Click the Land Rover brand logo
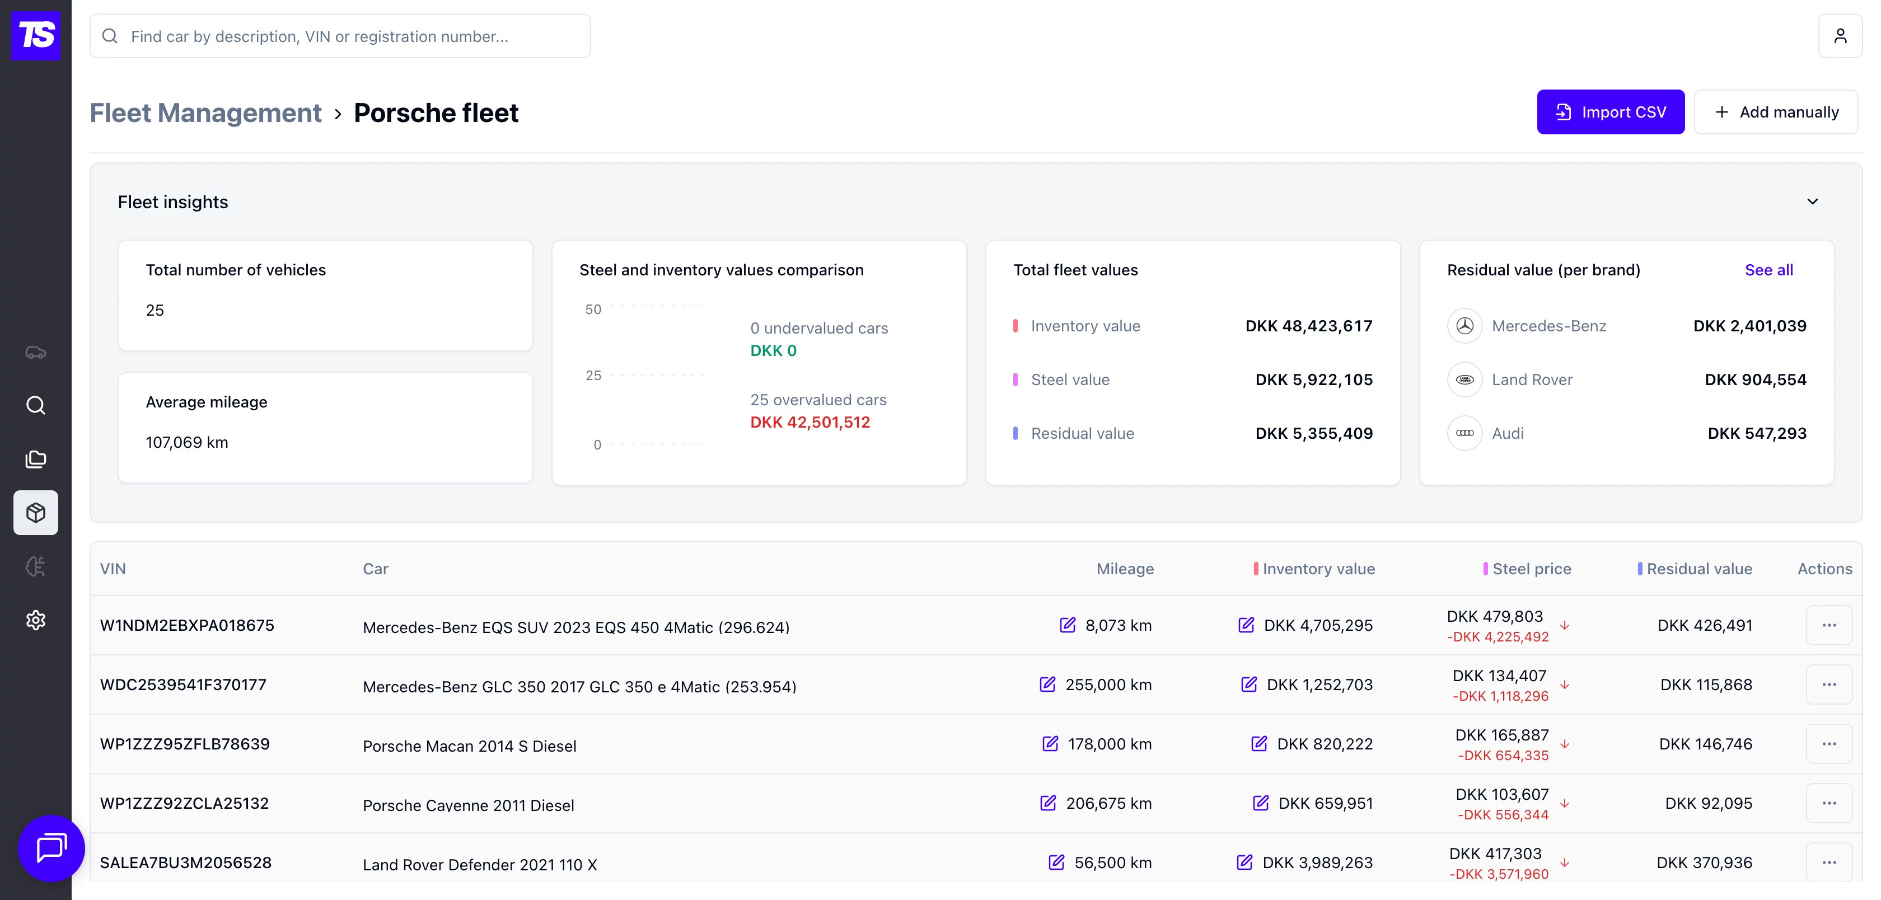This screenshot has height=900, width=1881. [x=1465, y=379]
